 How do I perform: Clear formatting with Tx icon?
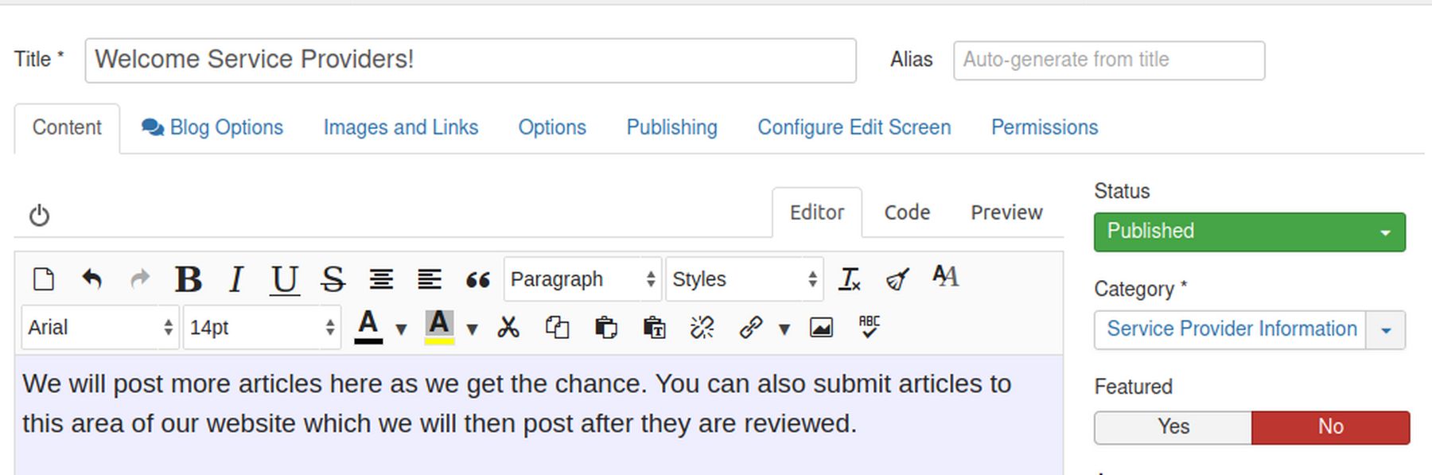click(x=850, y=279)
